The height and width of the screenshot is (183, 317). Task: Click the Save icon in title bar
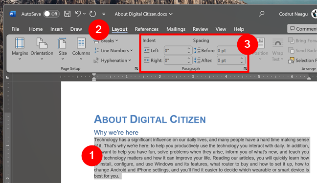pyautogui.click(x=67, y=14)
